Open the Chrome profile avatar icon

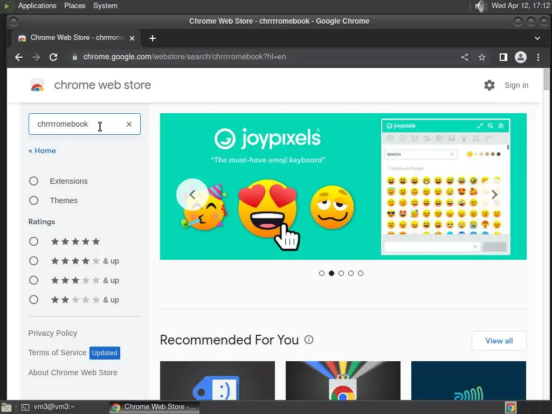coord(521,57)
